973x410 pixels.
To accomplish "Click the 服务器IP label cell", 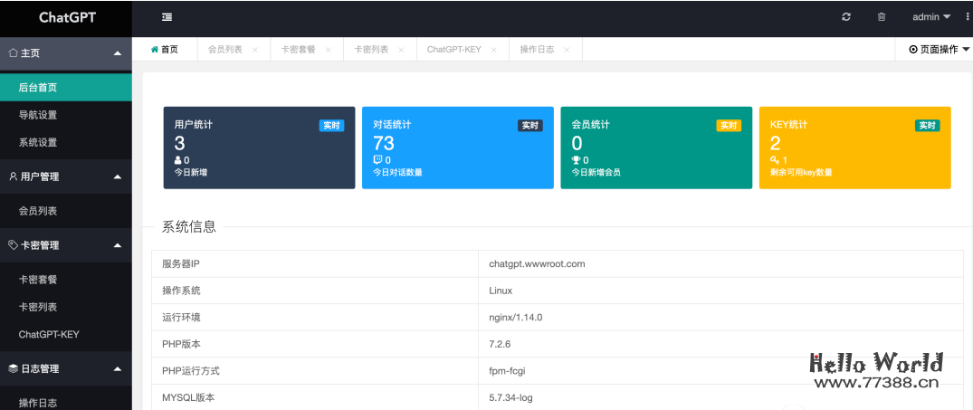I will pos(315,263).
